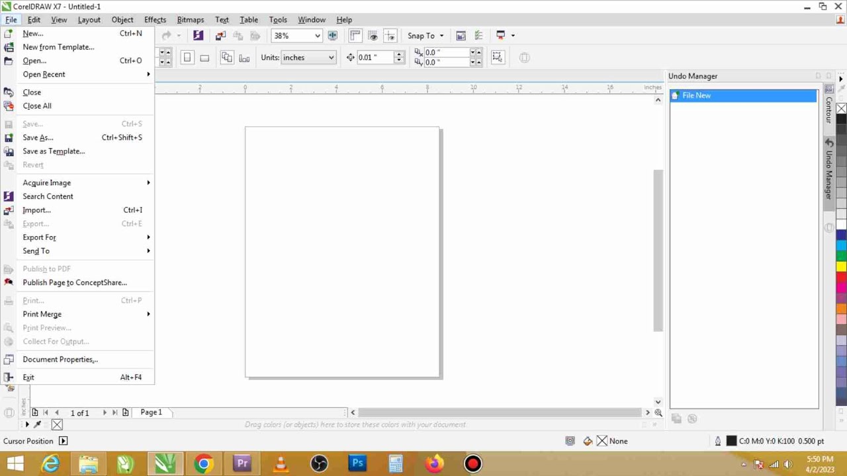Toggle Show Guidelines button
This screenshot has width=847, height=476.
coord(390,36)
